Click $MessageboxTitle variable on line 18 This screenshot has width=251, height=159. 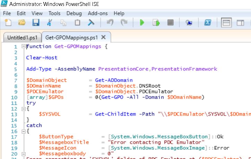[64, 142]
